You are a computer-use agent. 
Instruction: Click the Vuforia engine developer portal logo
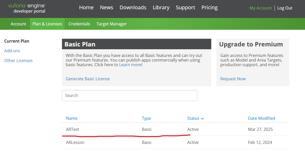[27, 8]
